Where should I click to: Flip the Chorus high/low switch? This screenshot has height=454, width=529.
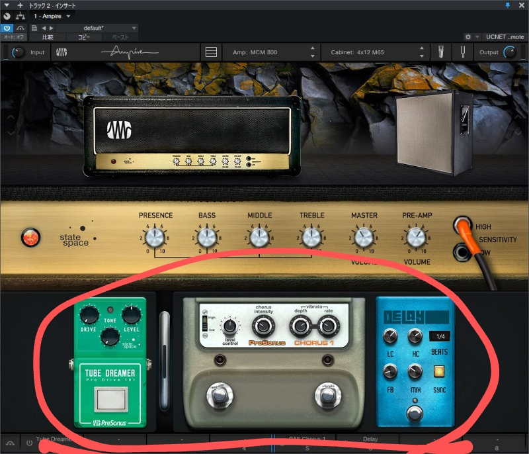(204, 324)
